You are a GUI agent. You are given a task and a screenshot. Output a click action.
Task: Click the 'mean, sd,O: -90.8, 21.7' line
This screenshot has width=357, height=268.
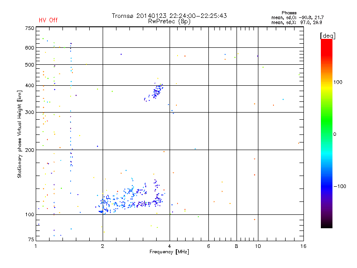pyautogui.click(x=297, y=17)
